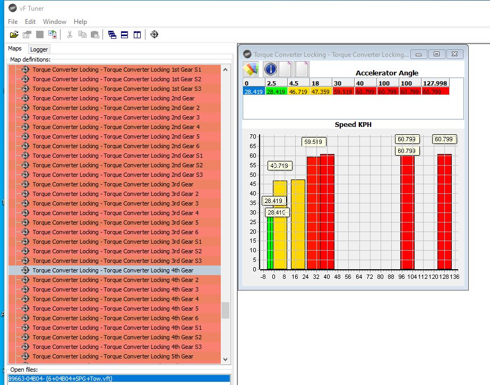Select open file 89663-04B04 entry

click(119, 379)
